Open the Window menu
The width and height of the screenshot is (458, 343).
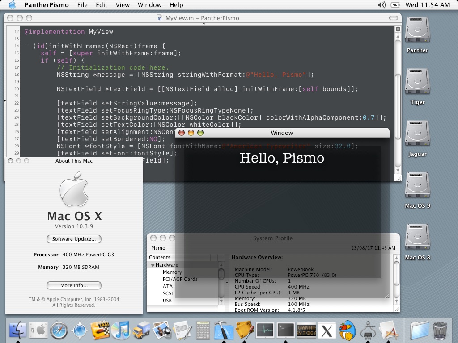pyautogui.click(x=149, y=5)
